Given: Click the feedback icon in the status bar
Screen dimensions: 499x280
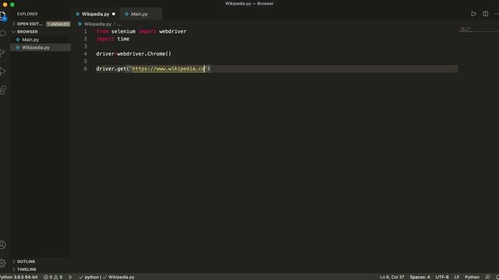Looking at the screenshot, I should 487,277.
